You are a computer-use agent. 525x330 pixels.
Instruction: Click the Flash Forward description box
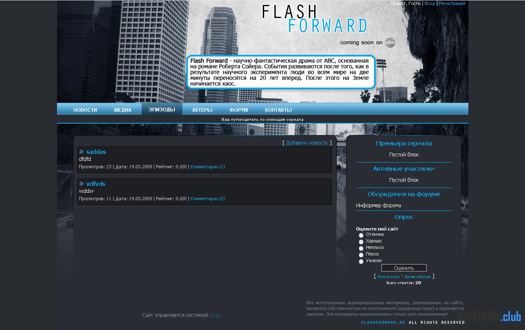click(281, 72)
